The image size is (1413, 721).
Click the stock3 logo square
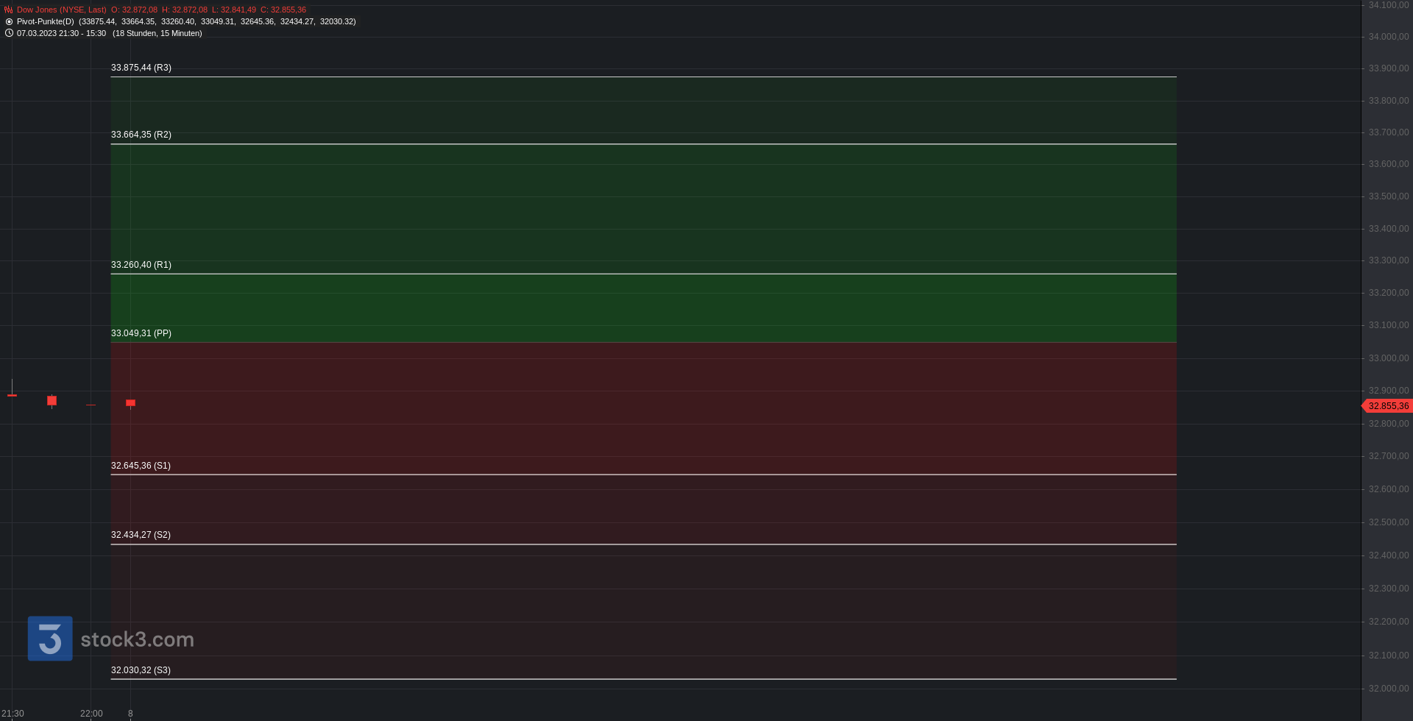click(x=50, y=639)
